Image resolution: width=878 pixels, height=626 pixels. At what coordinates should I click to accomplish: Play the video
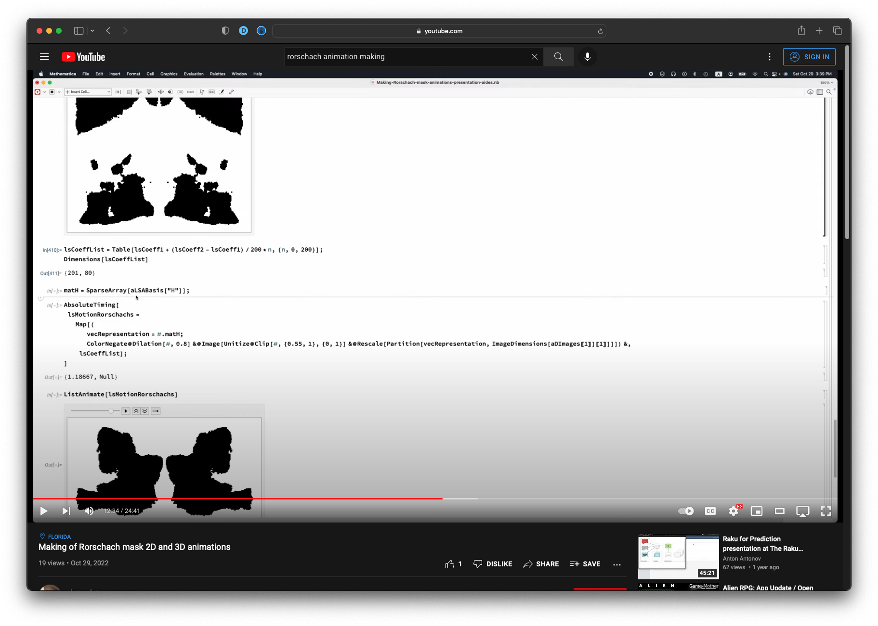44,511
